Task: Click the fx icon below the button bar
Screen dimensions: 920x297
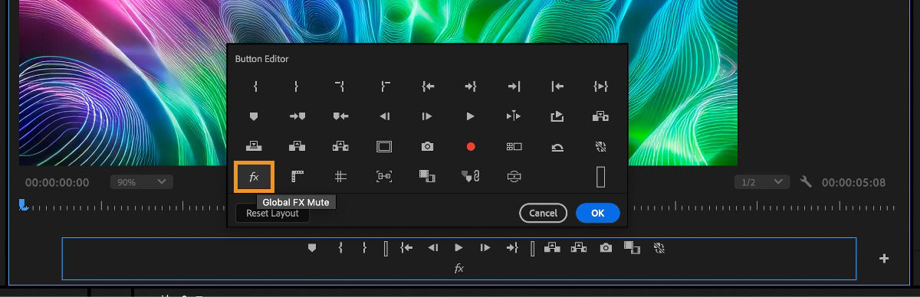Action: [x=459, y=269]
